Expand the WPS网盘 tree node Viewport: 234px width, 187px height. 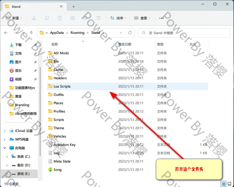click(5, 139)
